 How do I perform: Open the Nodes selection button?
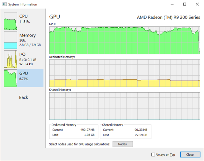(123, 144)
